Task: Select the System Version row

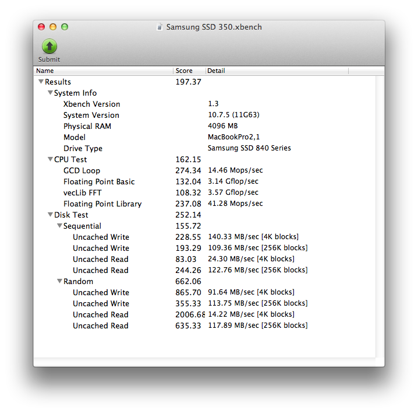Action: tap(205, 115)
